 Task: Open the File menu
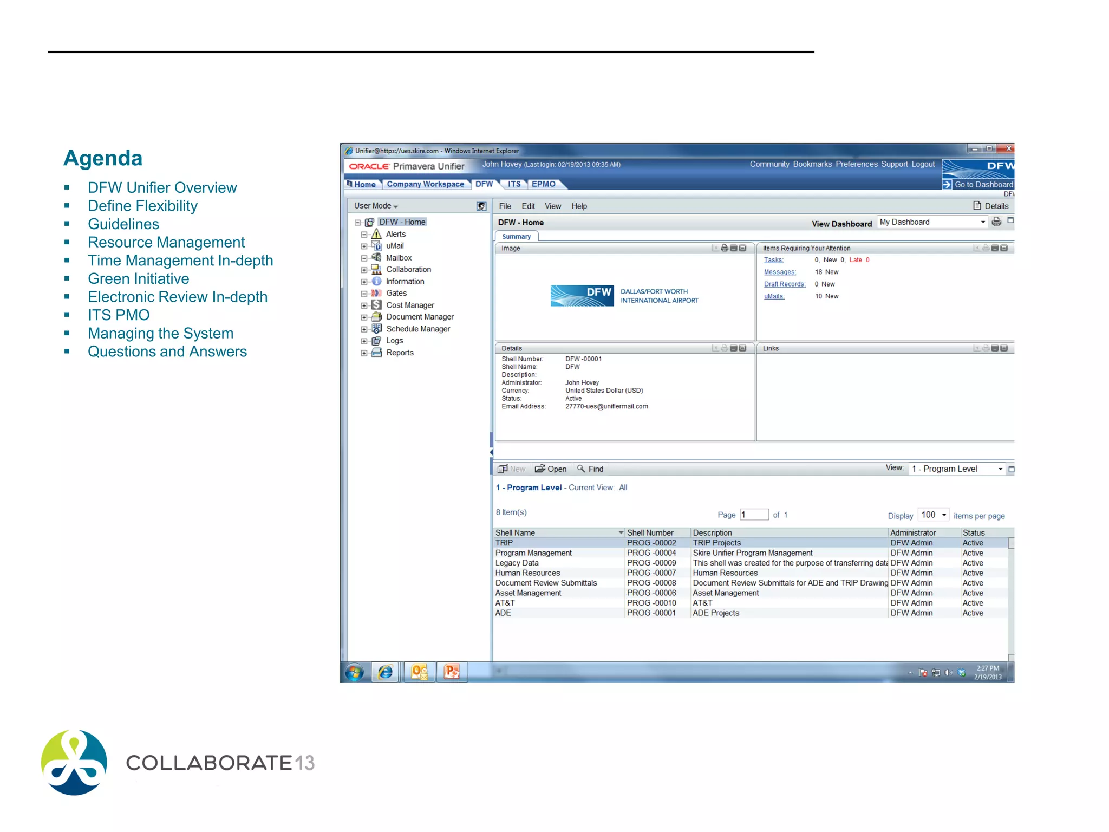coord(505,206)
